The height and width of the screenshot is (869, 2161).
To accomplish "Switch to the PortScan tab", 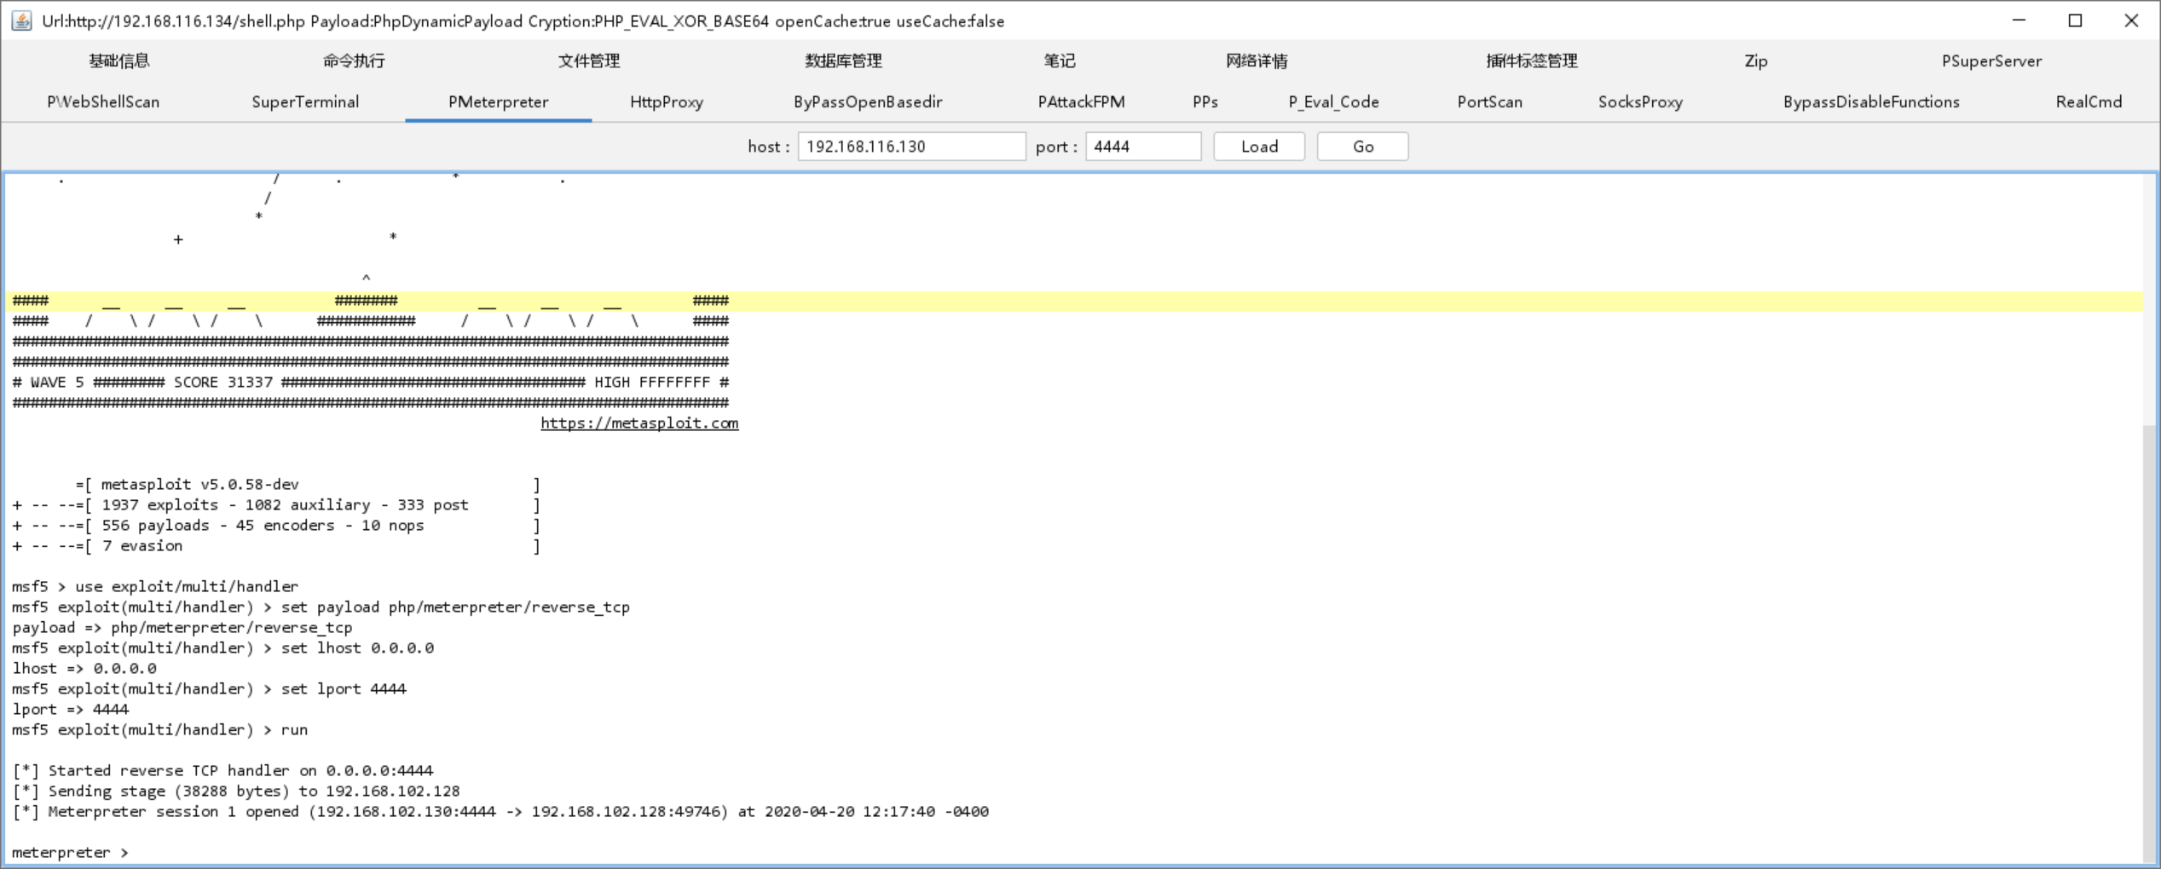I will tap(1489, 101).
